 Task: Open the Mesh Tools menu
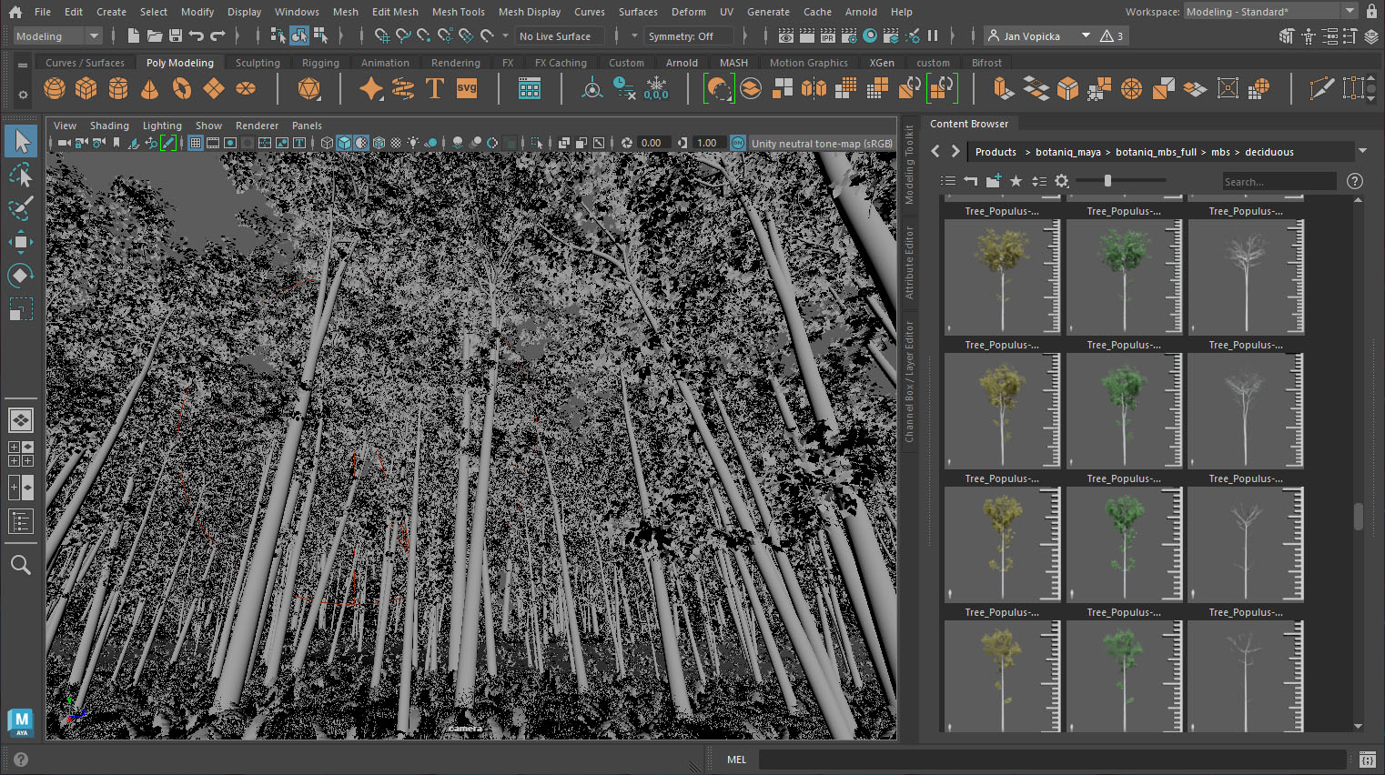pyautogui.click(x=458, y=12)
